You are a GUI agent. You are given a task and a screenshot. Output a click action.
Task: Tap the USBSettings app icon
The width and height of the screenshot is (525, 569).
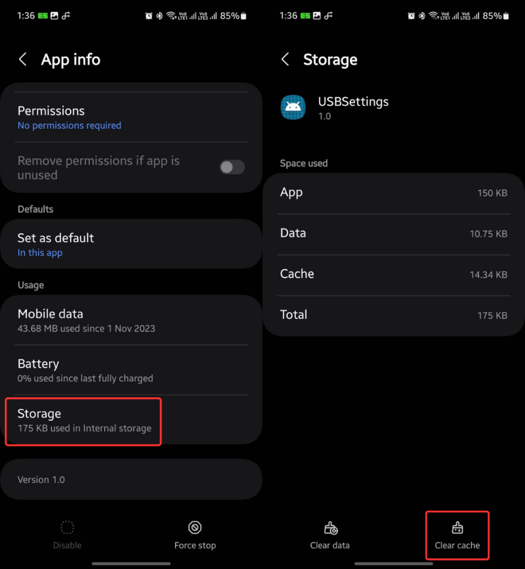[x=293, y=107]
